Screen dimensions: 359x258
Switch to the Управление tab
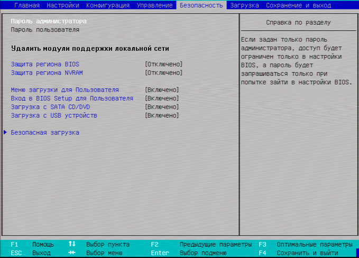point(154,5)
